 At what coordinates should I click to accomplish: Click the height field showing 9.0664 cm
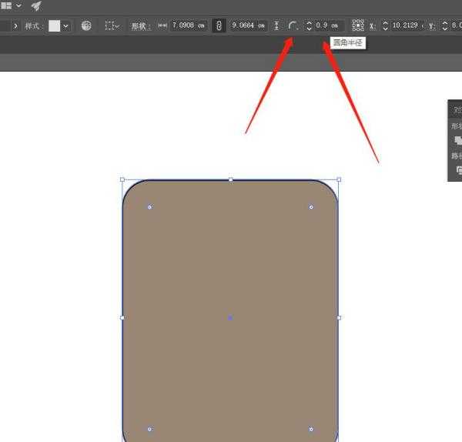(249, 25)
